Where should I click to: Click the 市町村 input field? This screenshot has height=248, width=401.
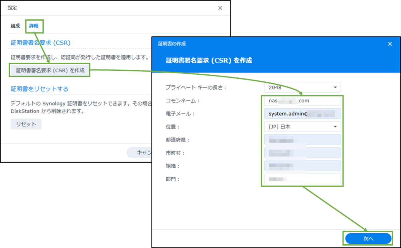(x=302, y=153)
